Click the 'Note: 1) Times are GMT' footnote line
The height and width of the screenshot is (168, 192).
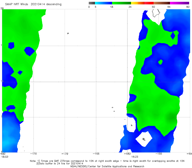pyautogui.click(x=107, y=161)
